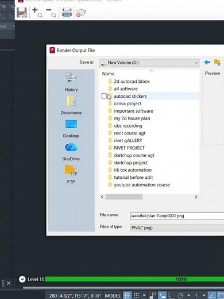Toggle infer constraints icon in status bar
Image resolution: width=224 pixels, height=299 pixels.
tap(152, 295)
